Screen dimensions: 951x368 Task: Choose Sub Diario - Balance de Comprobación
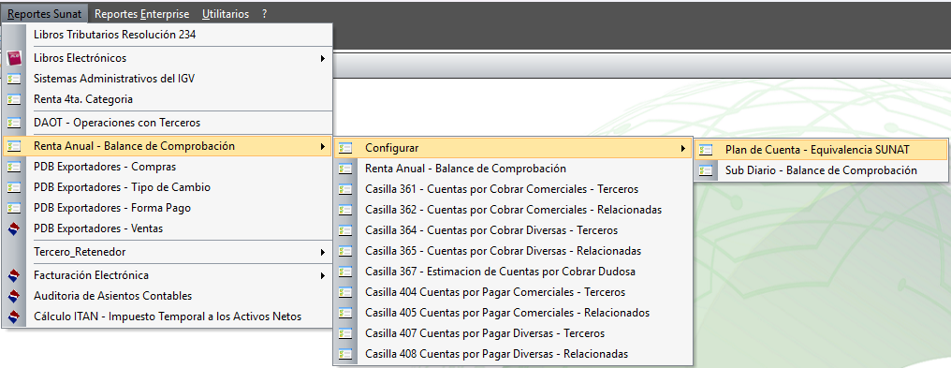(x=821, y=170)
